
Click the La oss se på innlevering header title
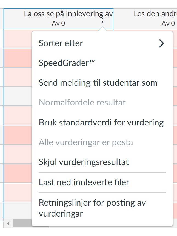point(68,14)
